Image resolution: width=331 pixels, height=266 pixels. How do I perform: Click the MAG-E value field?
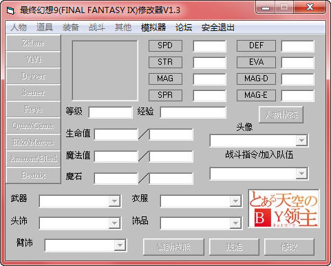point(297,96)
